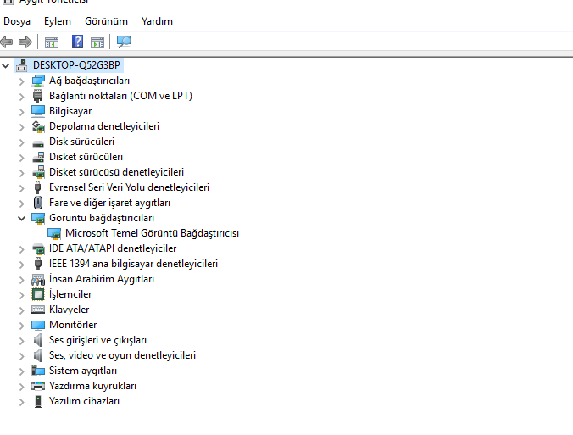573x435 pixels.
Task: Collapse the DESKTOP-Q52G3BP root node
Action: point(5,66)
